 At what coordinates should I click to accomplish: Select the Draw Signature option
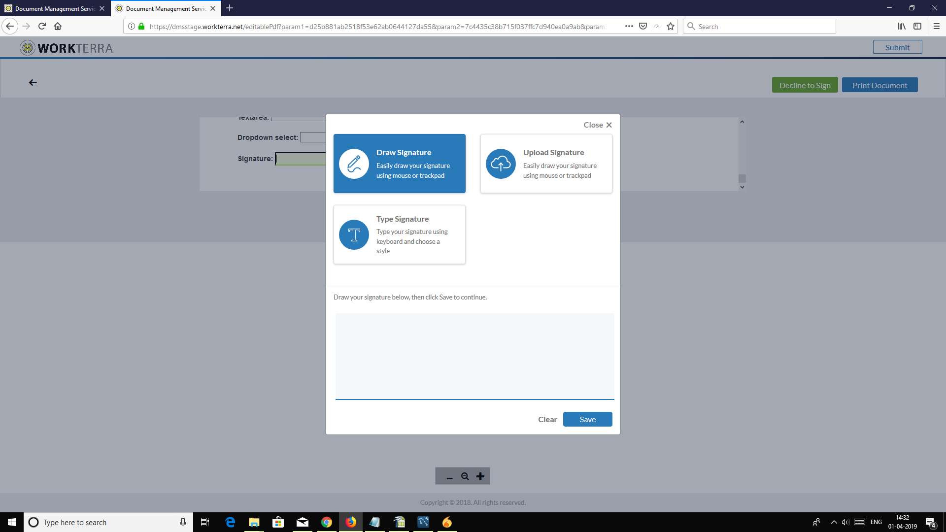click(399, 164)
